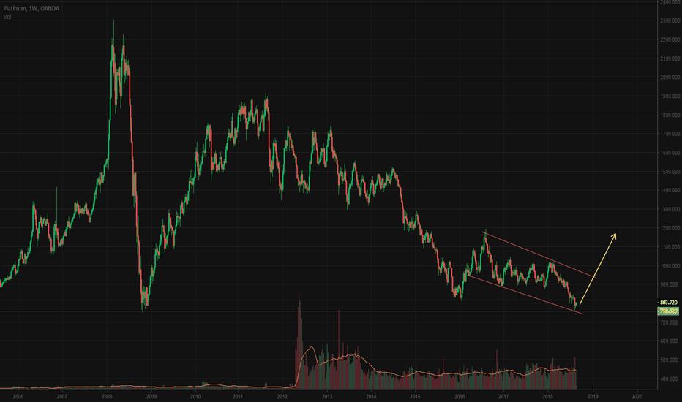Viewport: 682px width, 402px height.
Task: Click the 1300.000 price axis label
Action: click(670, 210)
